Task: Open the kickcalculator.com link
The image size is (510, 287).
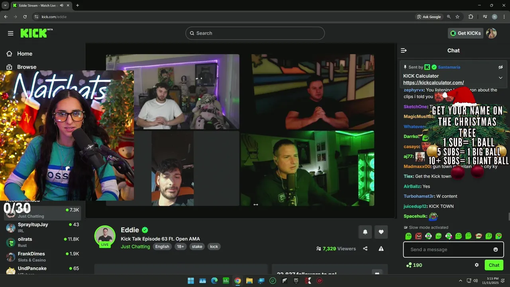Action: pos(433,83)
